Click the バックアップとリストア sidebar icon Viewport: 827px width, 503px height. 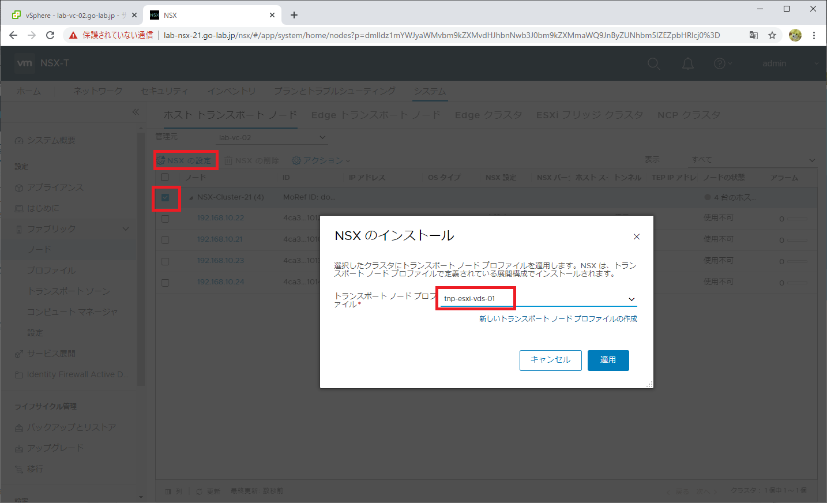pos(19,428)
